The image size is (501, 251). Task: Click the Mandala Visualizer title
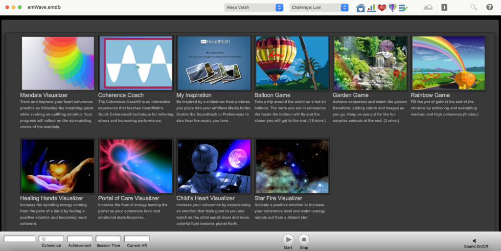44,95
